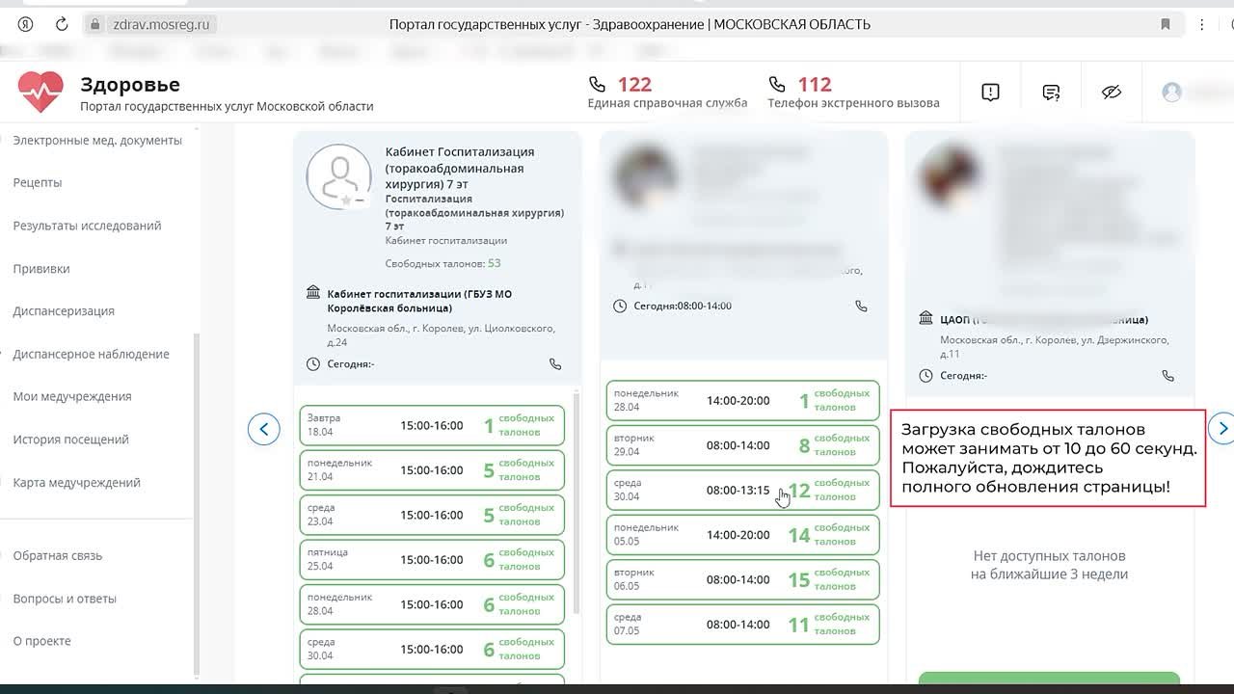Viewport: 1234px width, 694px height.
Task: Select slot понедельник 28.04 15:00-16:00
Action: click(x=432, y=605)
